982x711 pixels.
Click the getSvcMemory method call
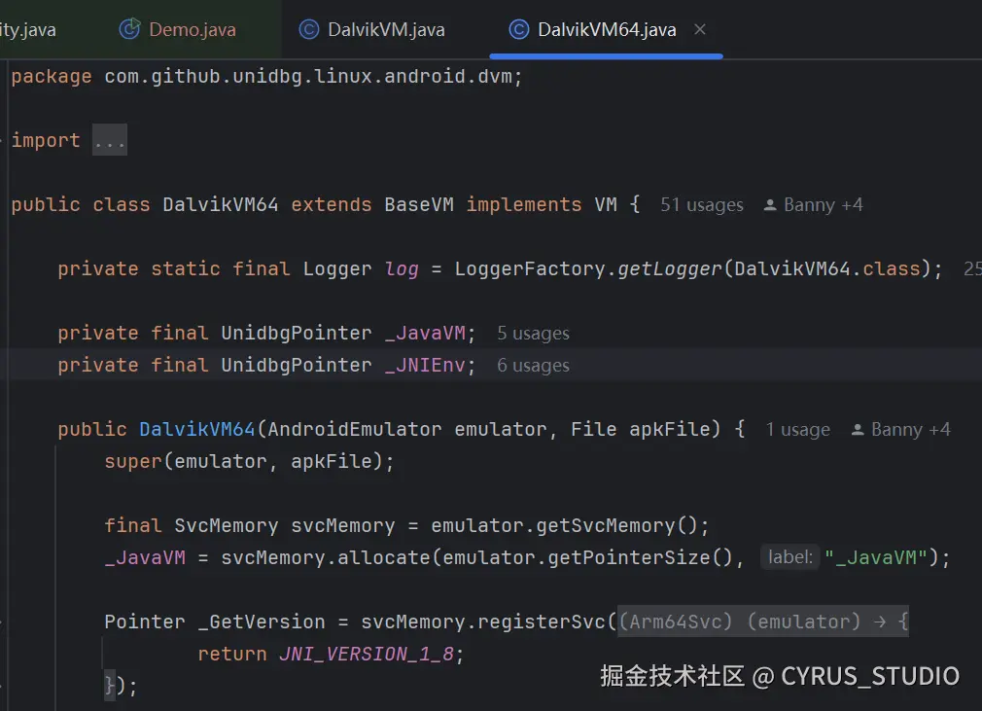tap(606, 525)
